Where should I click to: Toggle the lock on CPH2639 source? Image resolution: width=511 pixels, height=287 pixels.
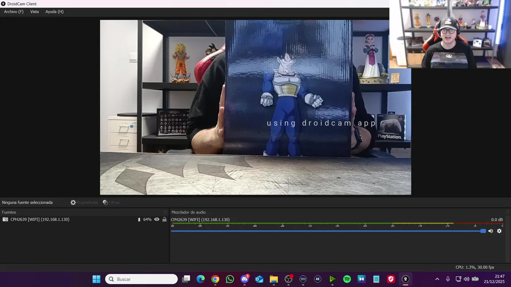pos(164,220)
